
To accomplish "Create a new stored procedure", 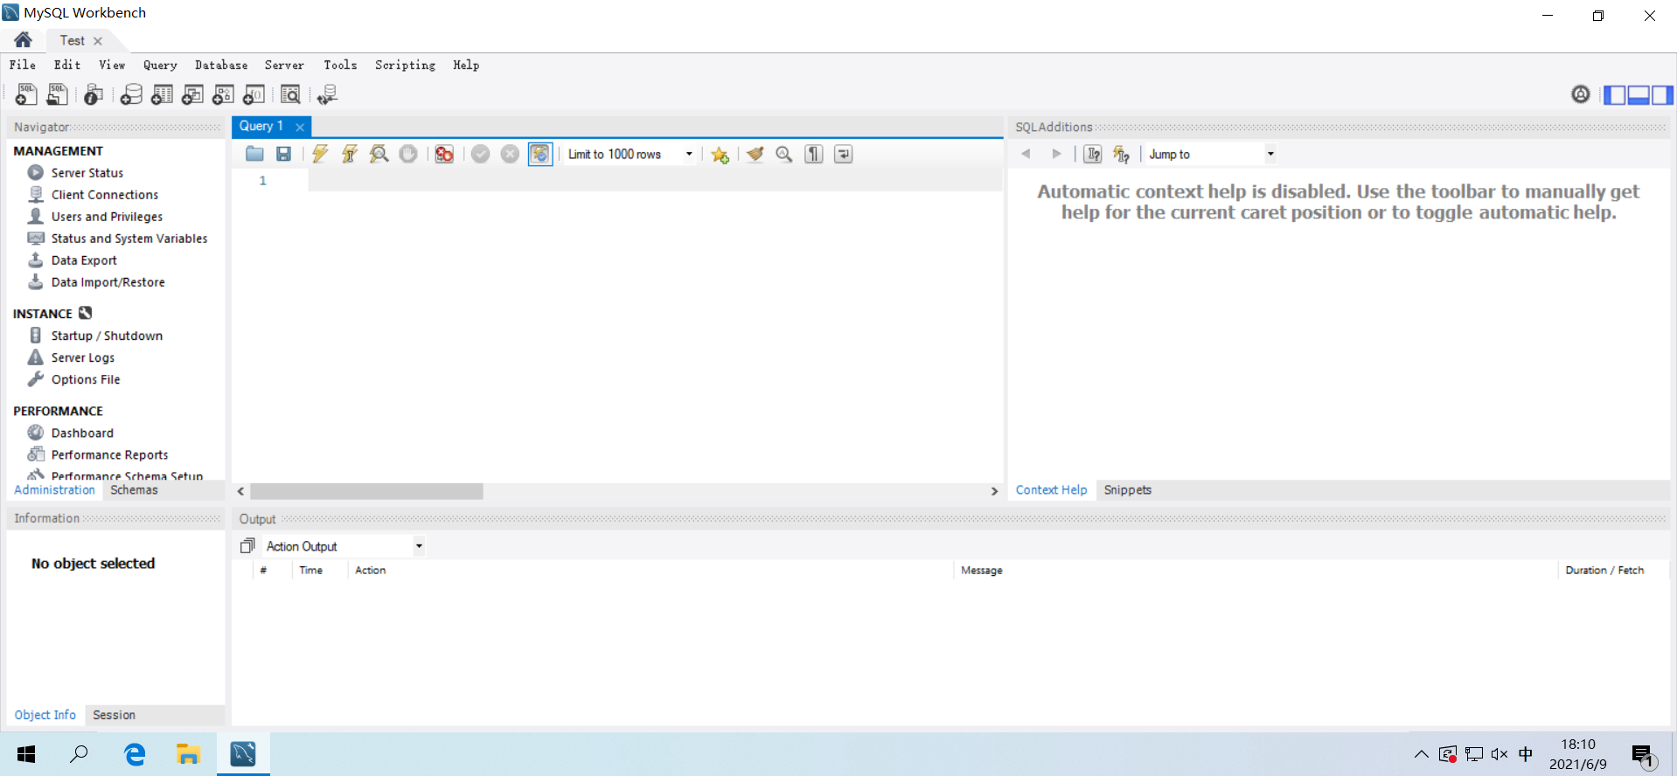I will point(223,94).
